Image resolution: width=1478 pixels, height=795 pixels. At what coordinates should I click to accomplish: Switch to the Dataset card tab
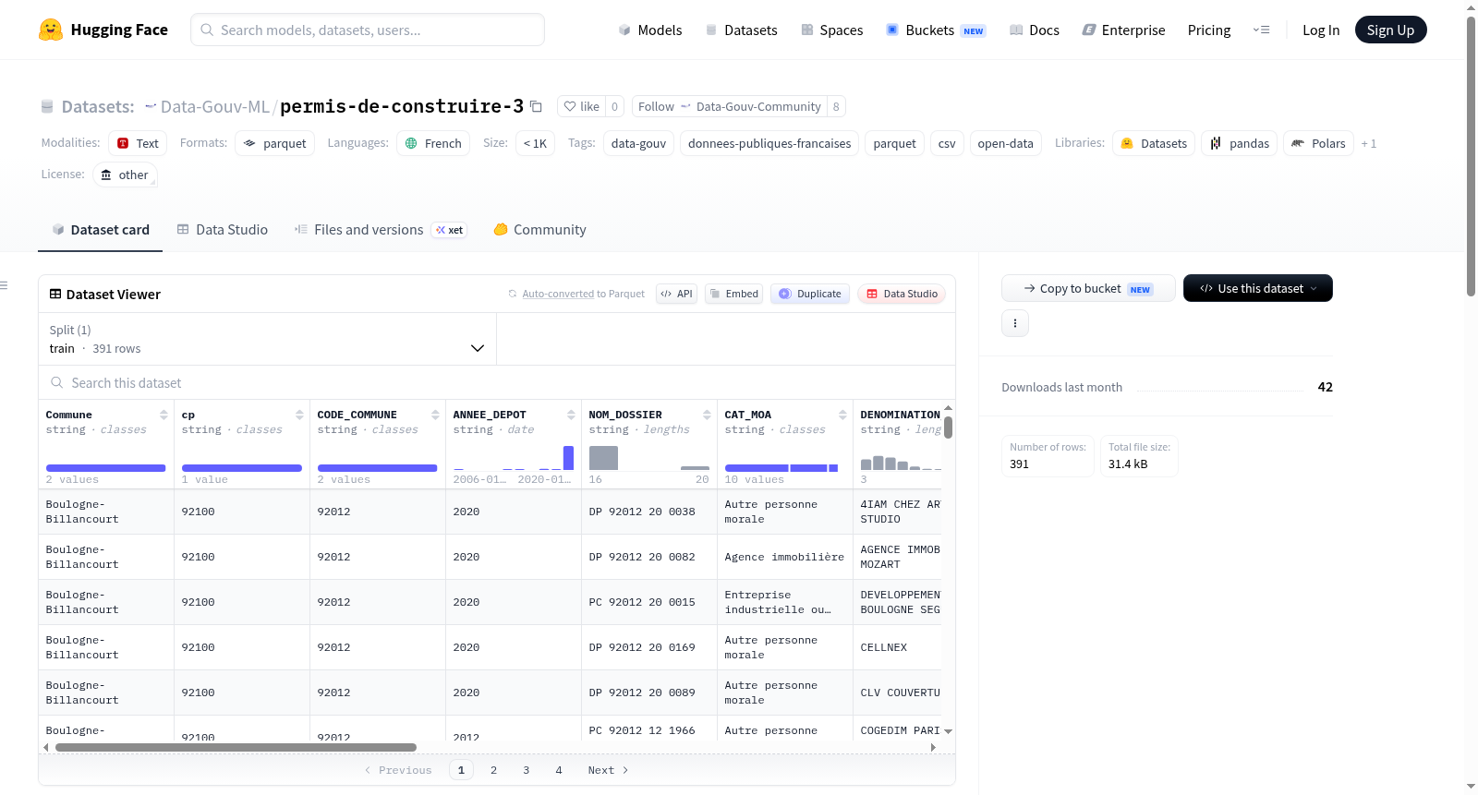coord(100,230)
